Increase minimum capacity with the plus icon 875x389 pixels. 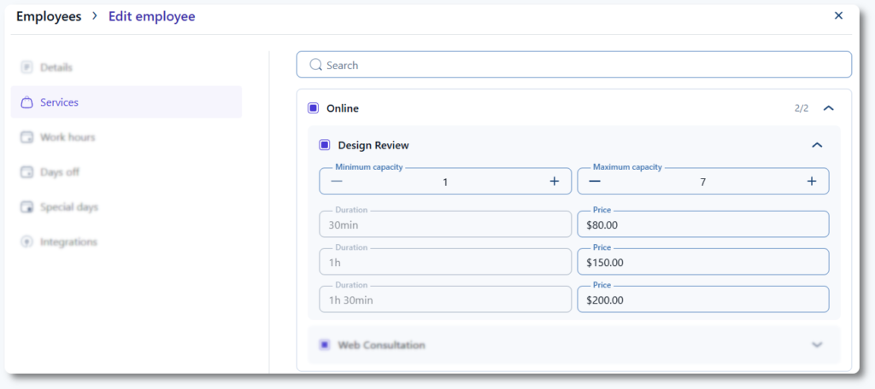pos(554,181)
